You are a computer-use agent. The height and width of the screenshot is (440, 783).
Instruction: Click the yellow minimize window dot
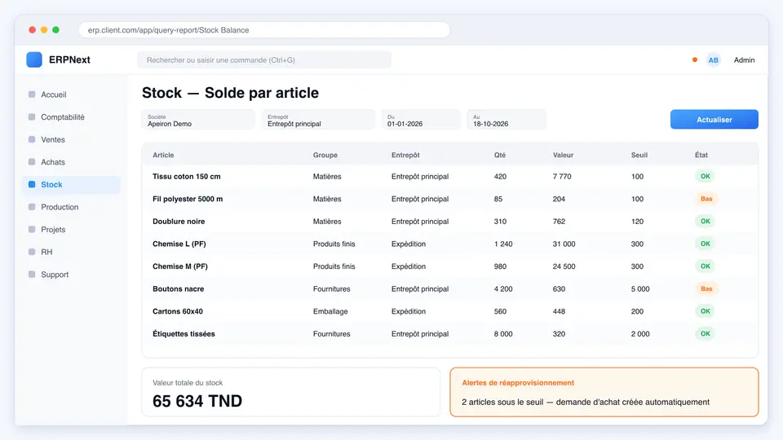(x=44, y=30)
